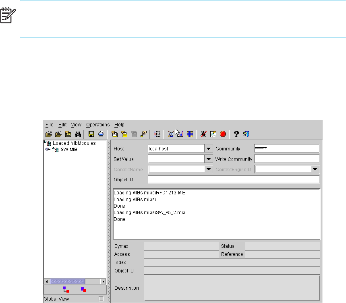Viewport: 346px width, 303px height.
Task: Click the Print icon in toolbar
Action: point(101,134)
